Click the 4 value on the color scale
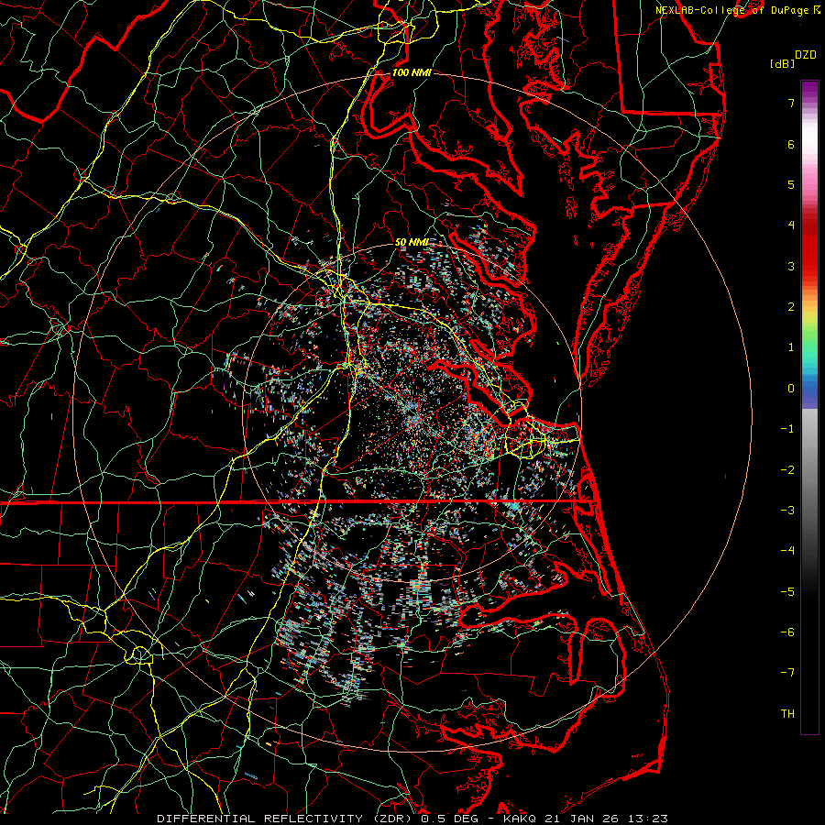Image resolution: width=825 pixels, height=825 pixels. (x=791, y=225)
